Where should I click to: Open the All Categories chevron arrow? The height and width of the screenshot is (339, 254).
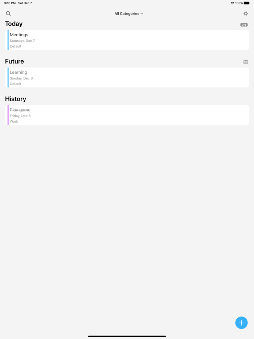[x=142, y=13]
